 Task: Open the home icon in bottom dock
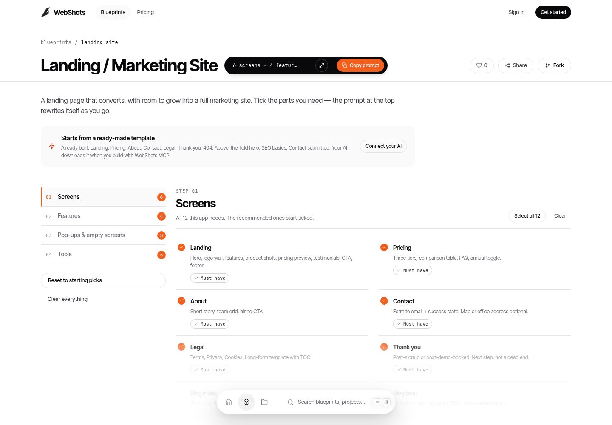point(229,402)
